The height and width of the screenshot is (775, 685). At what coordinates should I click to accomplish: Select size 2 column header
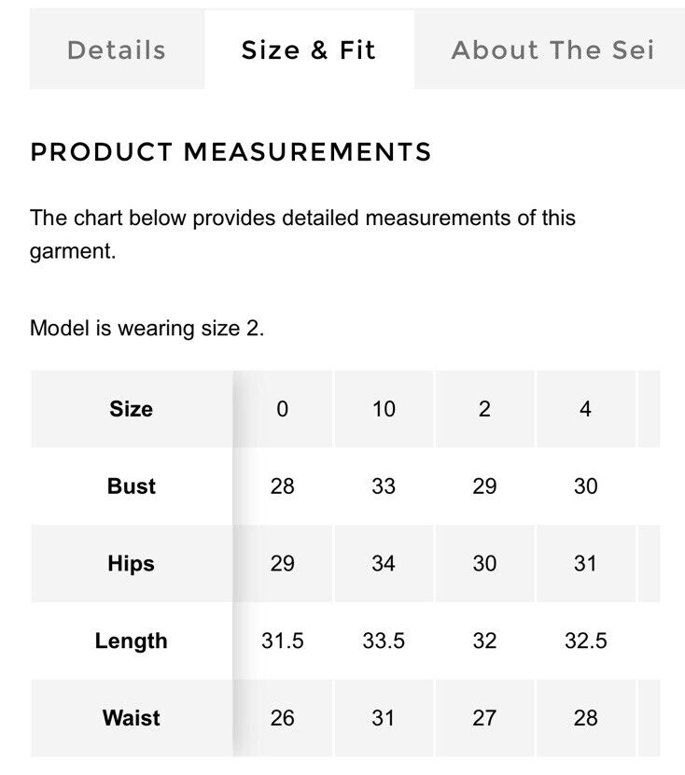484,409
